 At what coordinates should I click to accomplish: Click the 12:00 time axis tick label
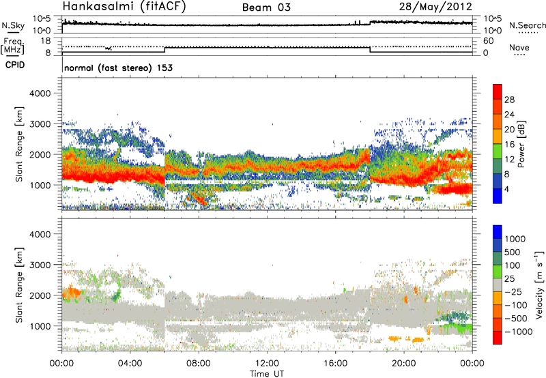tap(267, 363)
